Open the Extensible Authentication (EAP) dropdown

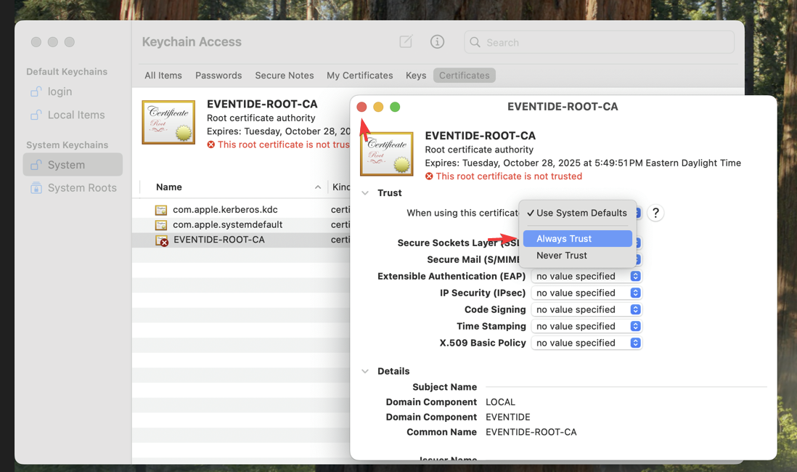point(586,276)
